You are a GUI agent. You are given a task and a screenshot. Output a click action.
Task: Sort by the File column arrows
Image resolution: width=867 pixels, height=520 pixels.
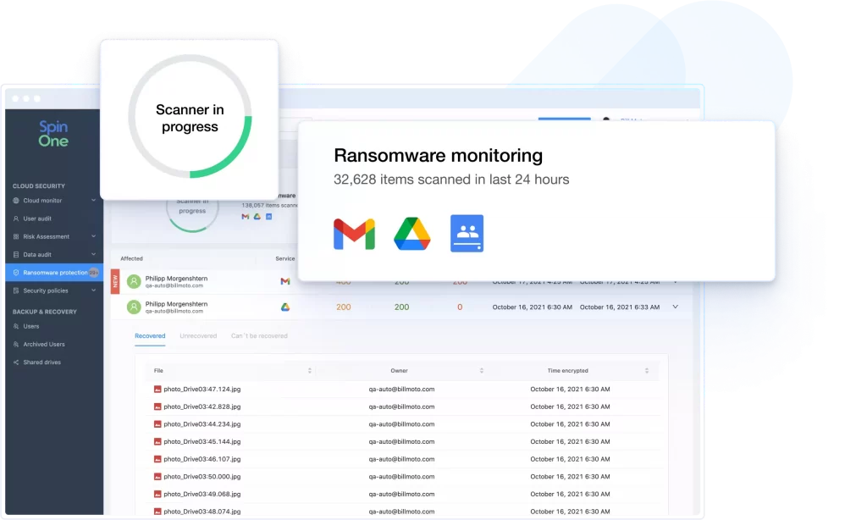point(310,371)
